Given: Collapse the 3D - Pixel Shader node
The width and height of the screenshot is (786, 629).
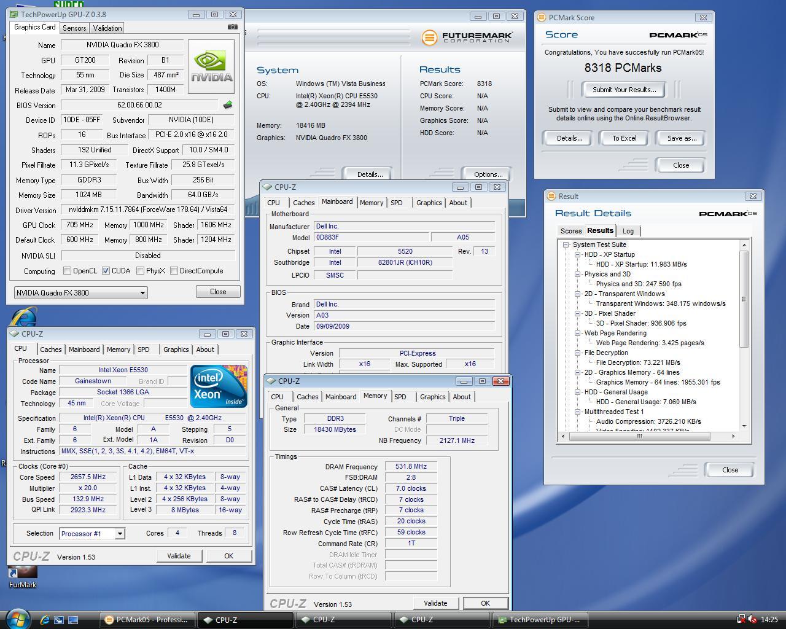Looking at the screenshot, I should click(x=578, y=313).
